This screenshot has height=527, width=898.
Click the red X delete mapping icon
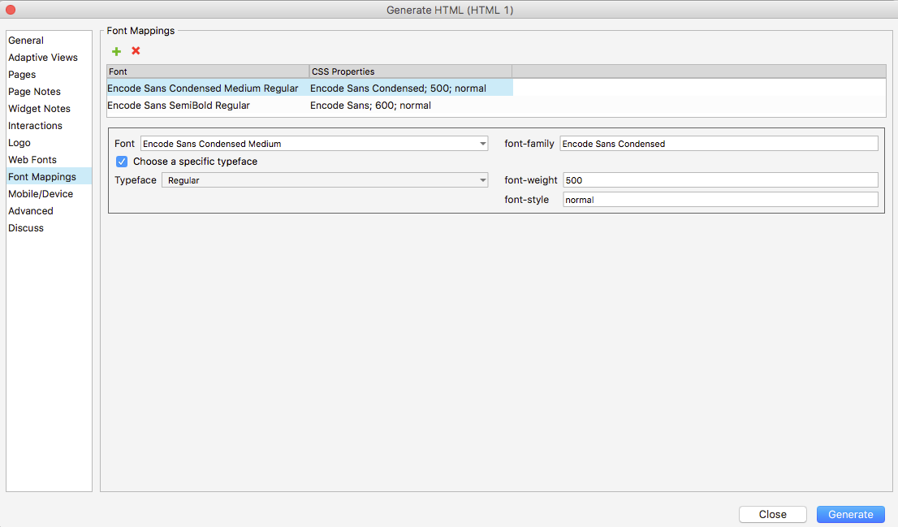point(136,51)
